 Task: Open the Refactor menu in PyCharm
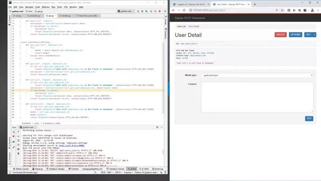point(46,7)
